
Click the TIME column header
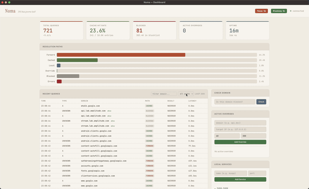[43, 101]
